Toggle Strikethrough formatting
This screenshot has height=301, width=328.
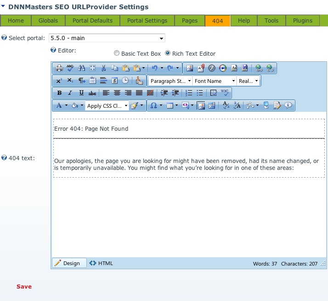[92, 93]
